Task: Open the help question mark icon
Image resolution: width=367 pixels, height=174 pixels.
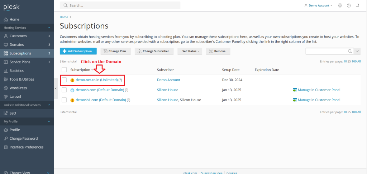Action: click(349, 6)
